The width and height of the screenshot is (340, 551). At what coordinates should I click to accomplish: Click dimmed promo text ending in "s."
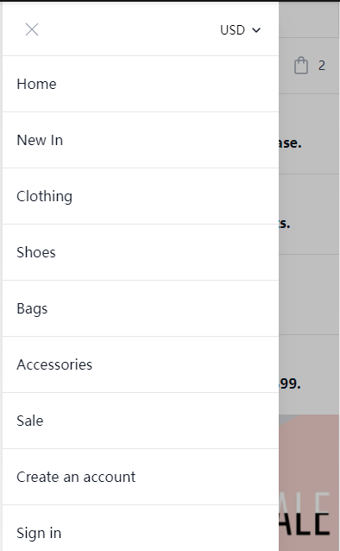tap(285, 224)
